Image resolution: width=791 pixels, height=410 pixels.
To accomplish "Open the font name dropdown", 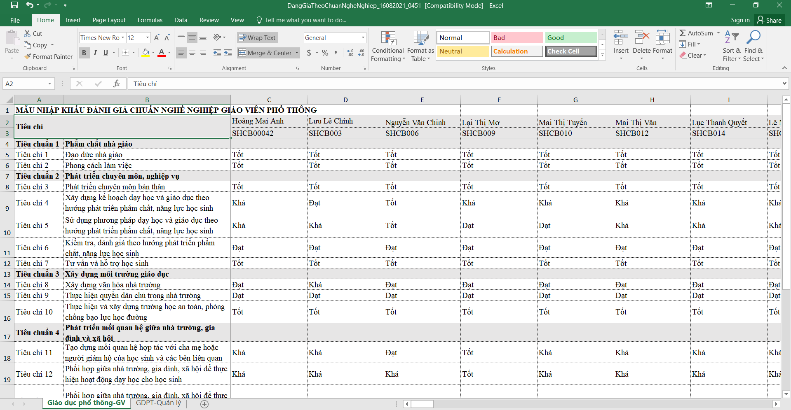I will 122,38.
